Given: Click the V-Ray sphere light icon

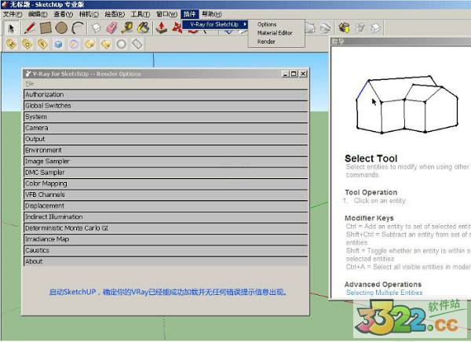Looking at the screenshot, I should (x=89, y=44).
